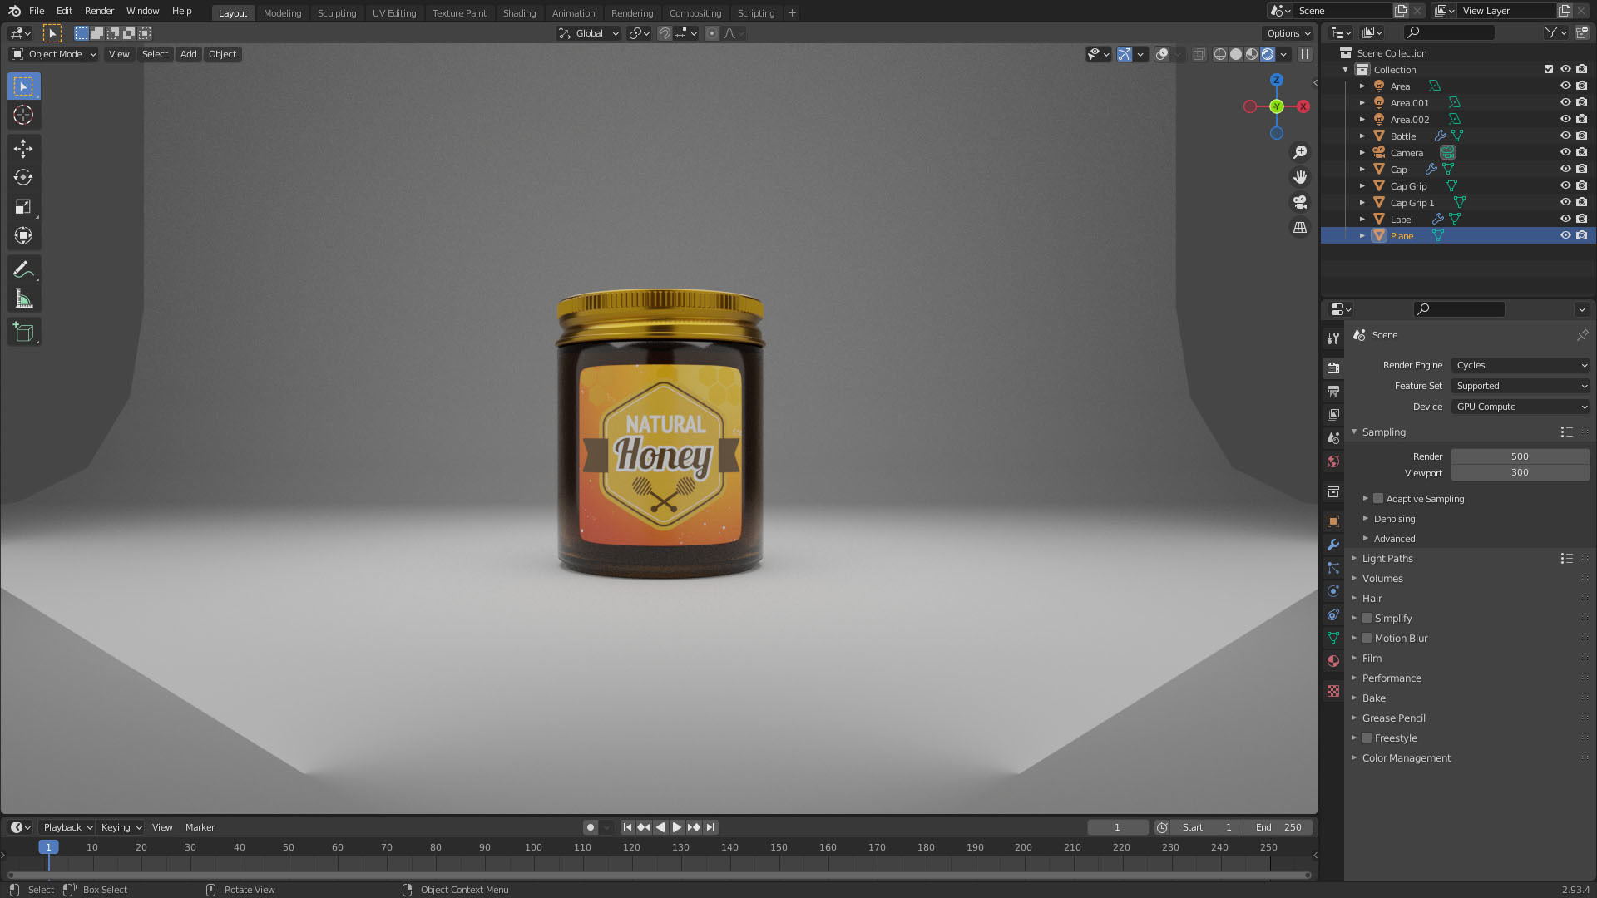Open the Render menu
Screen dimensions: 1597x898
pos(99,11)
